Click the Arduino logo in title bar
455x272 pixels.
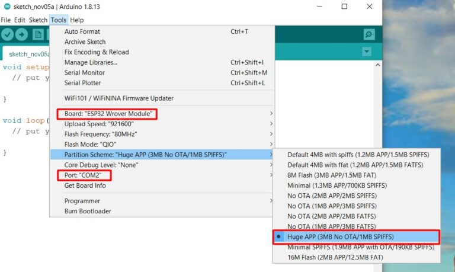pos(7,7)
